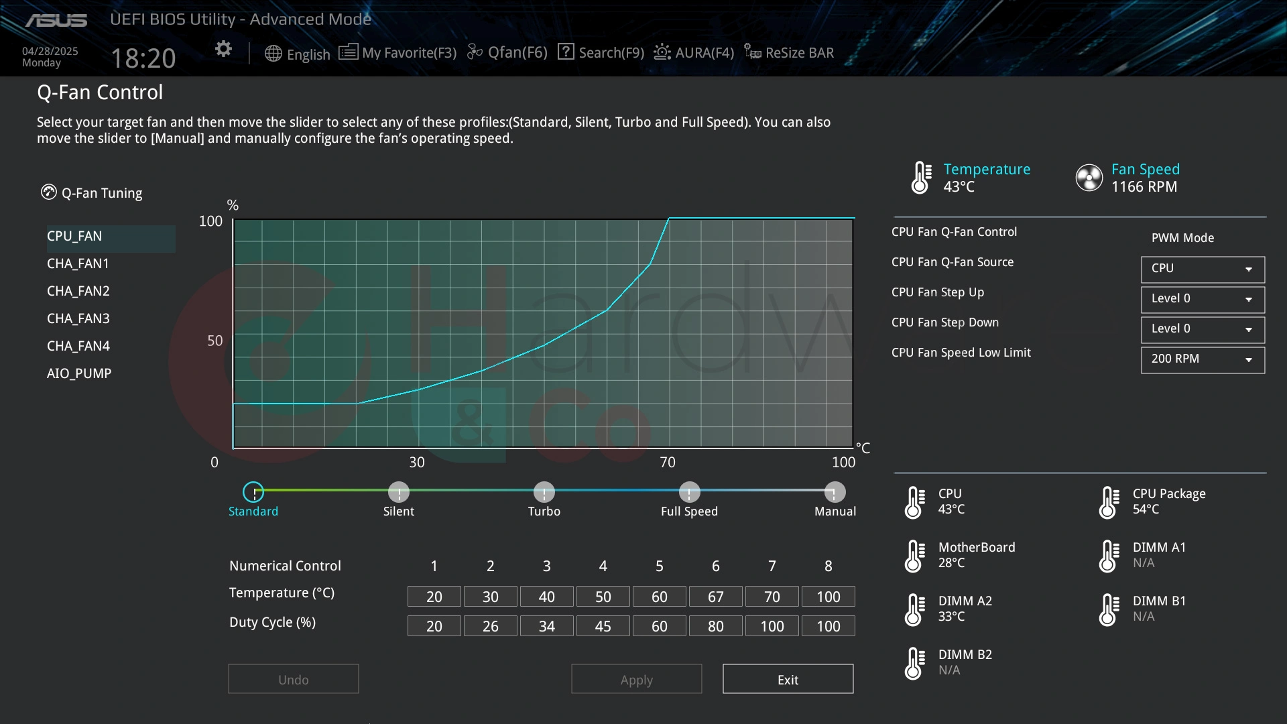Click the DIMM B1 thermometer icon
Screen dimensions: 1287x724
point(1109,610)
